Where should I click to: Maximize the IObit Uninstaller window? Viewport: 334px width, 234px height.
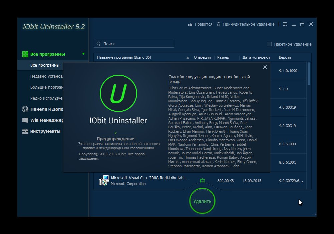(x=302, y=24)
